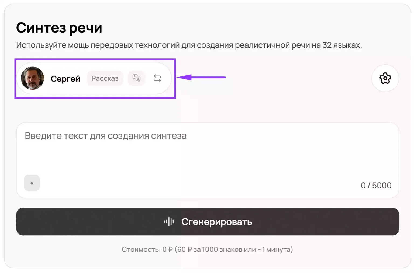Click the small dot button in the text box
The width and height of the screenshot is (414, 273).
[x=32, y=183]
